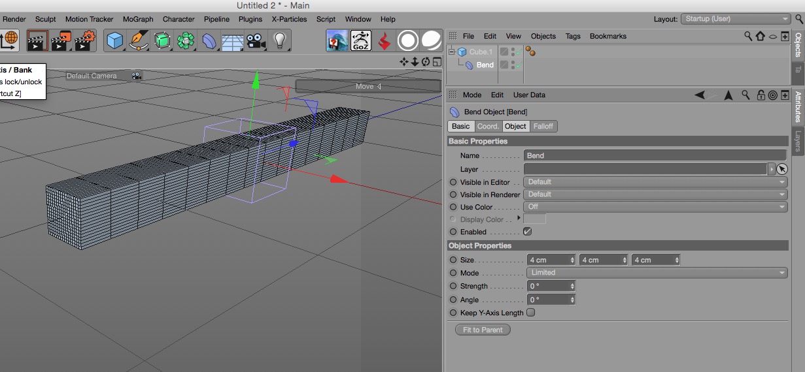The height and width of the screenshot is (372, 805).
Task: Click the GoZ plugin icon
Action: (361, 41)
